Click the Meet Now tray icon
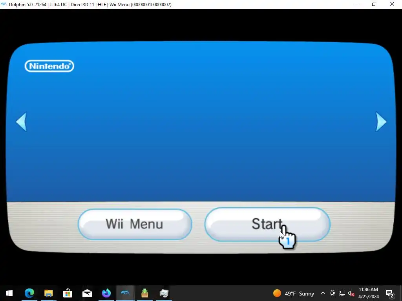 [333, 293]
